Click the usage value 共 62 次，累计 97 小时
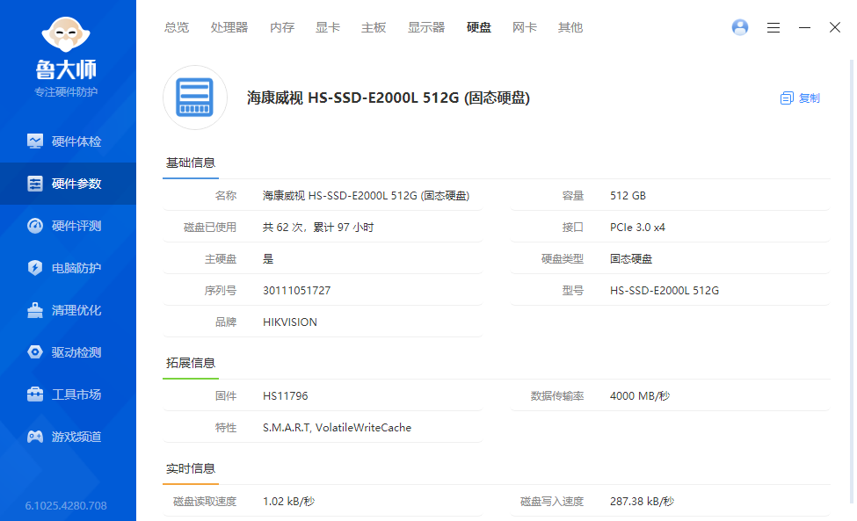The image size is (857, 521). pos(318,228)
